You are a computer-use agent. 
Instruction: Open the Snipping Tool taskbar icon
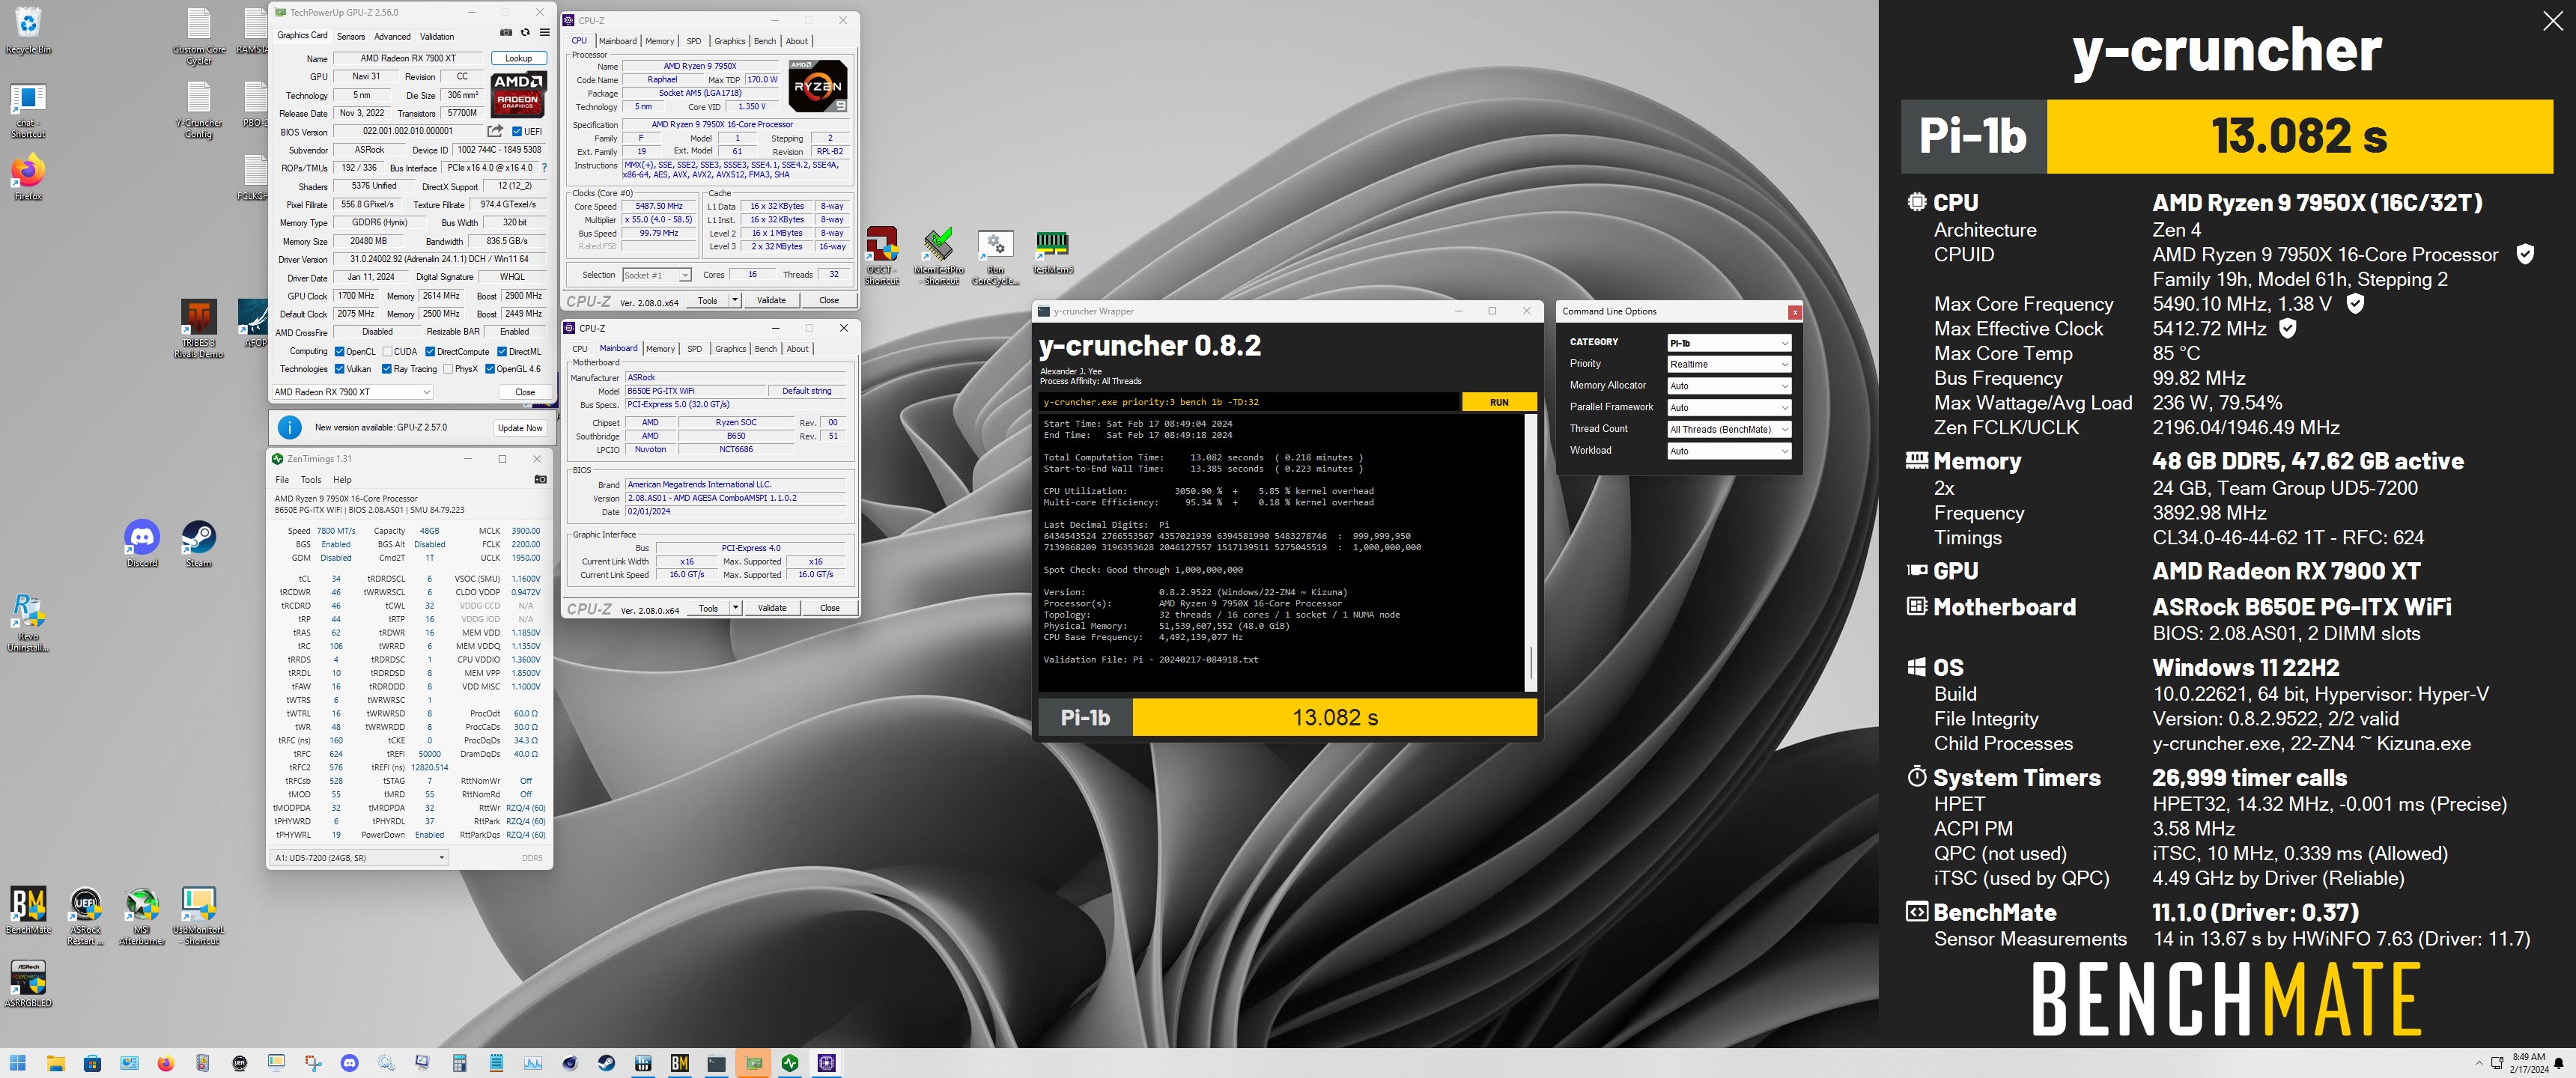[x=313, y=1063]
